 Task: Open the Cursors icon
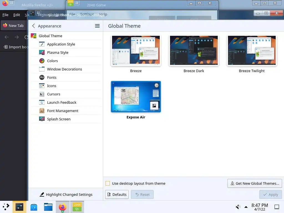tap(42, 94)
